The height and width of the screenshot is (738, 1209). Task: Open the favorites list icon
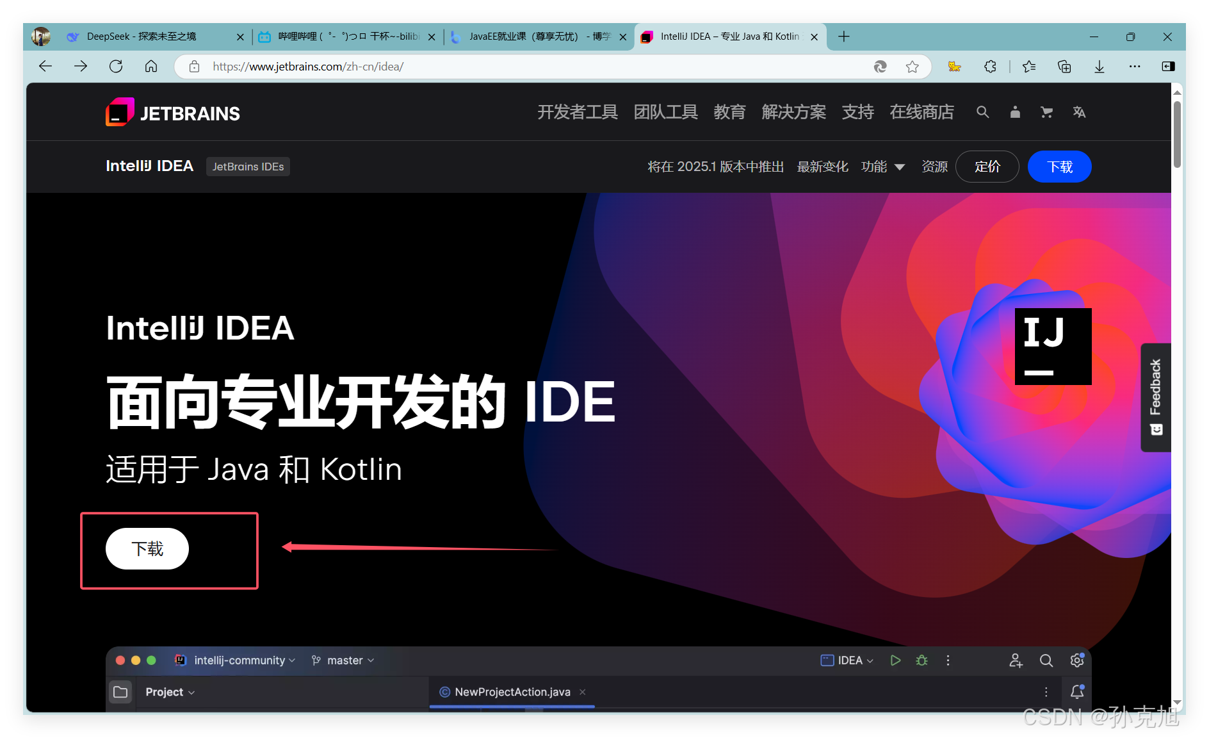[x=1029, y=67]
